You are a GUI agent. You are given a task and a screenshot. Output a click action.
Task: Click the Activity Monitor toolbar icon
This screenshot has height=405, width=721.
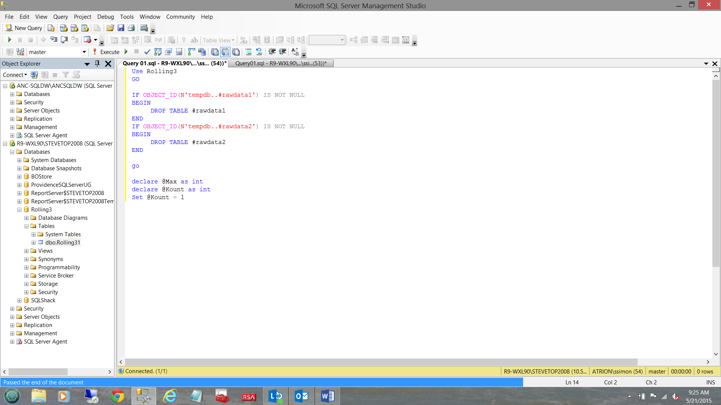[144, 28]
